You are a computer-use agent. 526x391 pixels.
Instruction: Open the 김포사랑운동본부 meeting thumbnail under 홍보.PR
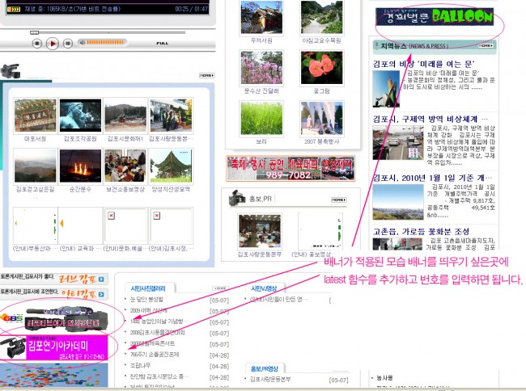coord(260,231)
